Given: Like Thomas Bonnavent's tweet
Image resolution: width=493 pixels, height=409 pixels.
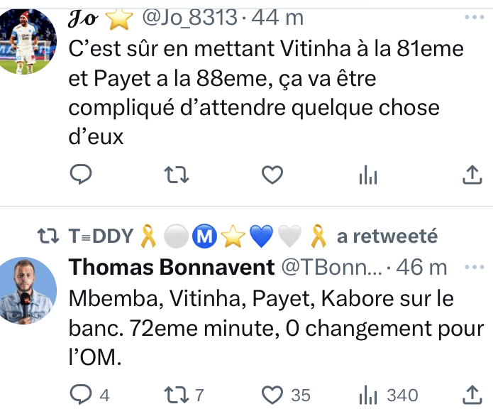Looking at the screenshot, I should [272, 394].
